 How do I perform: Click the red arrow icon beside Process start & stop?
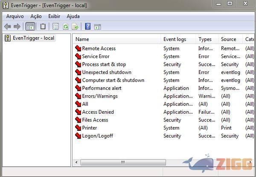pyautogui.click(x=78, y=64)
